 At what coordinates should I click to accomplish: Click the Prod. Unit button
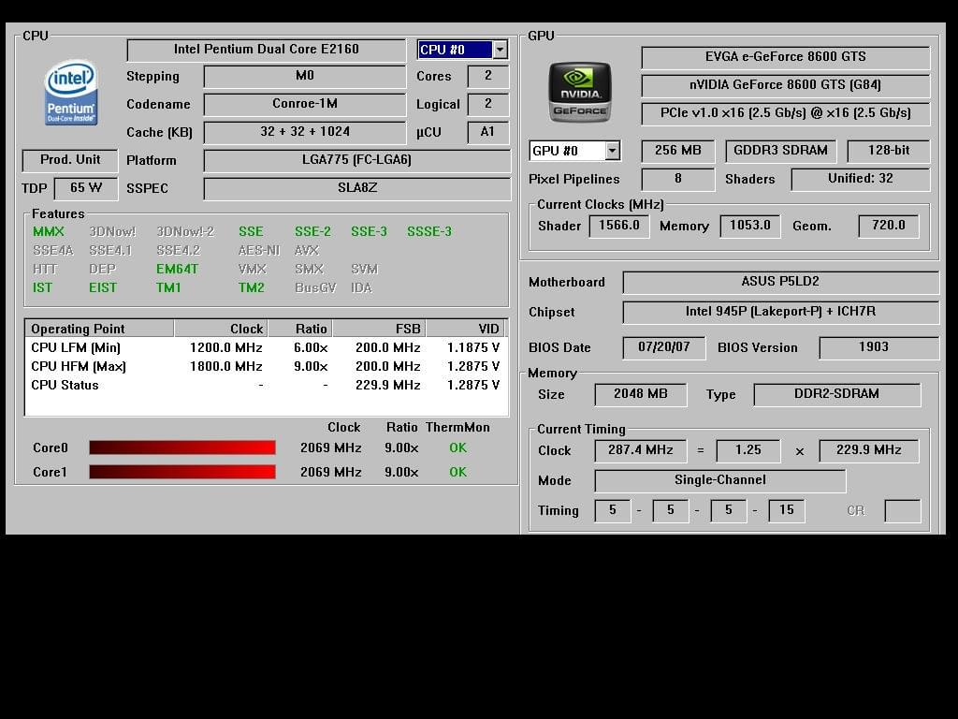pos(69,160)
